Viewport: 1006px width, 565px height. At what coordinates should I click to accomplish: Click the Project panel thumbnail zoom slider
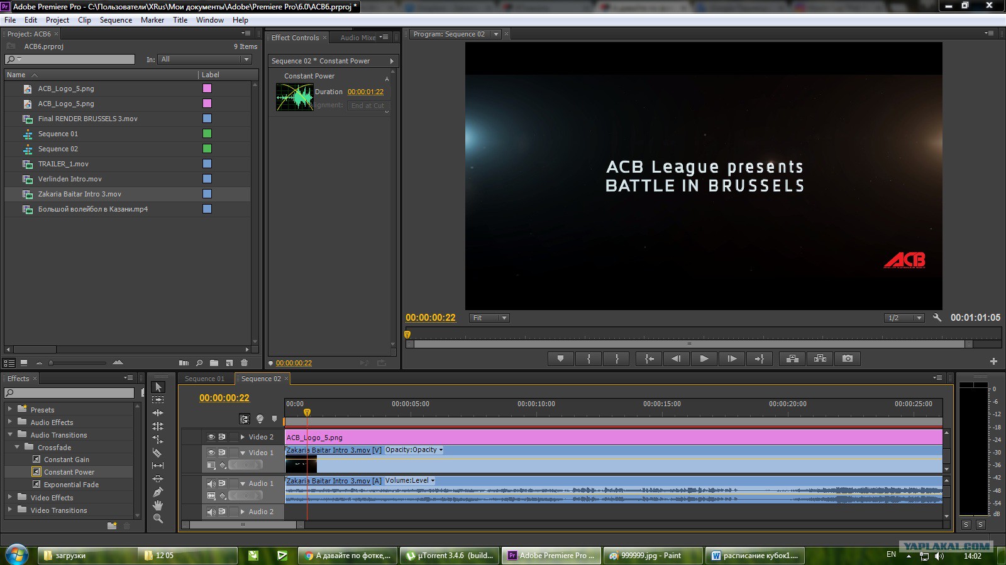click(x=78, y=363)
